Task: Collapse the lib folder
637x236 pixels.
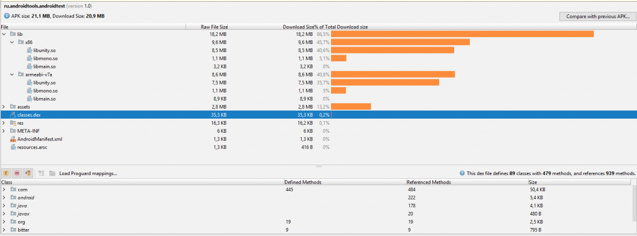Action: pos(4,34)
